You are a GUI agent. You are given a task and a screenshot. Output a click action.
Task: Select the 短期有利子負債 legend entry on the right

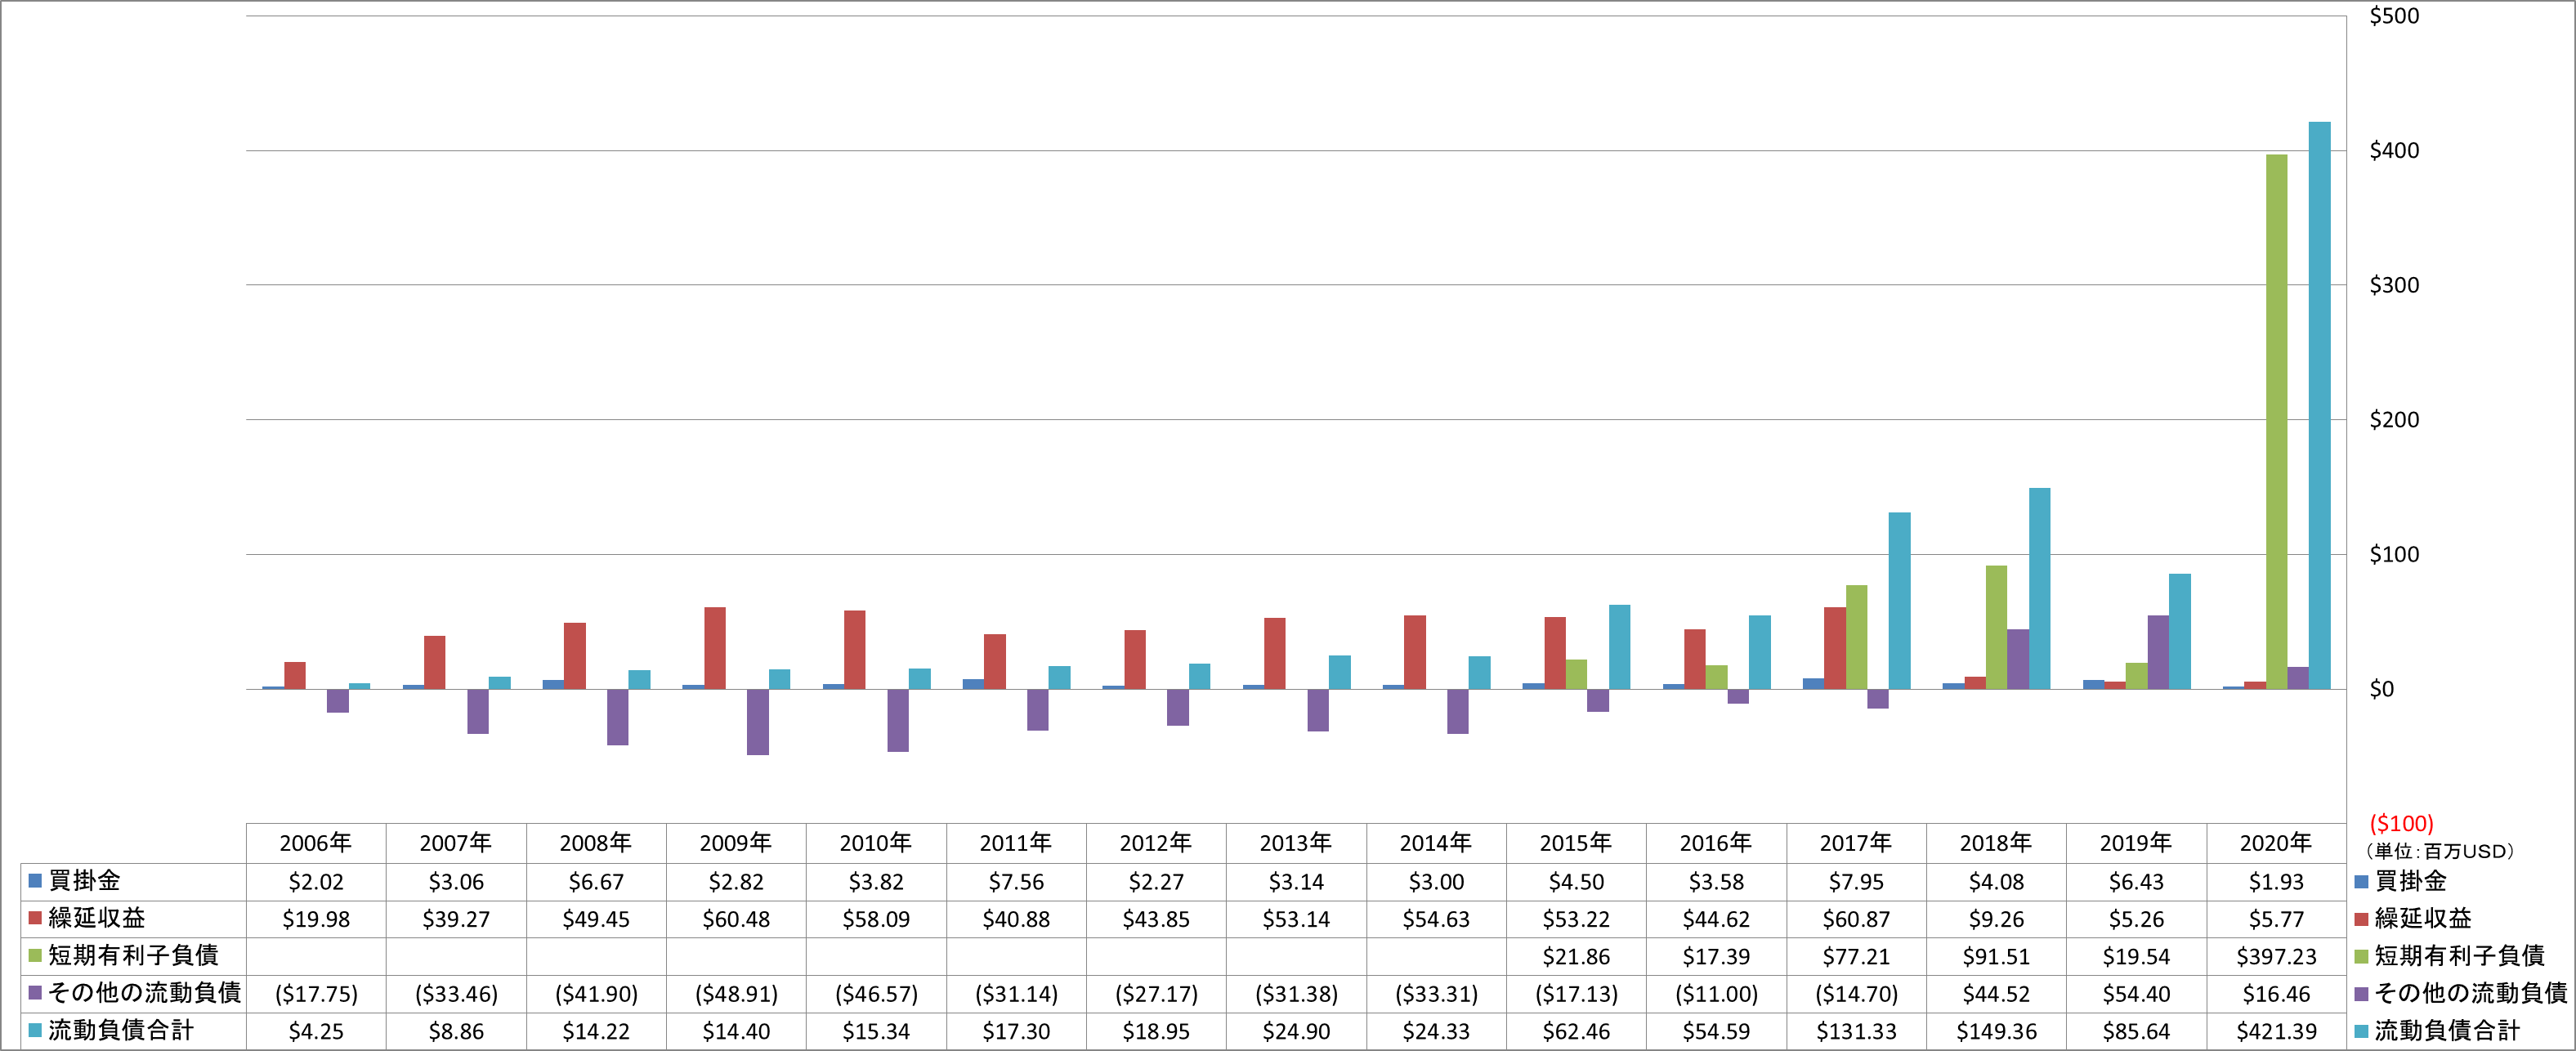tap(2449, 956)
